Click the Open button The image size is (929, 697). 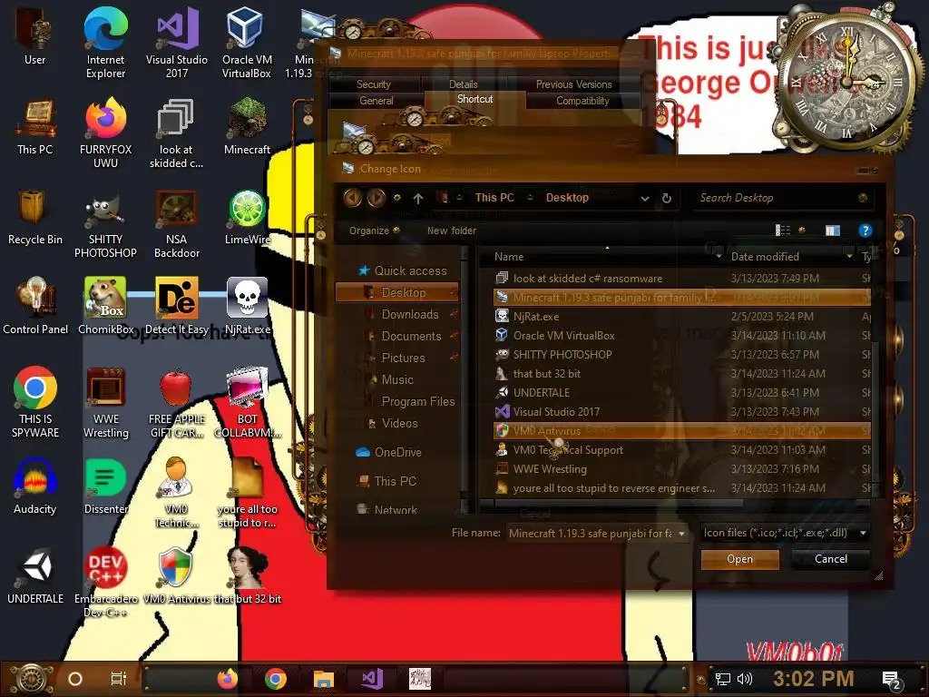[740, 559]
